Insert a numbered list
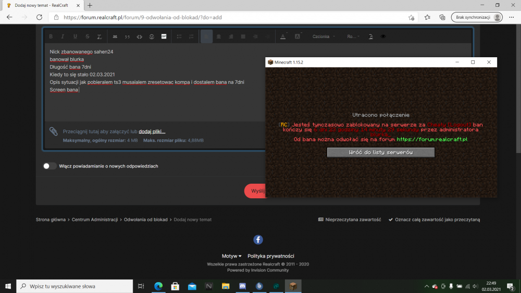Viewport: 521px width, 293px height. point(191,36)
